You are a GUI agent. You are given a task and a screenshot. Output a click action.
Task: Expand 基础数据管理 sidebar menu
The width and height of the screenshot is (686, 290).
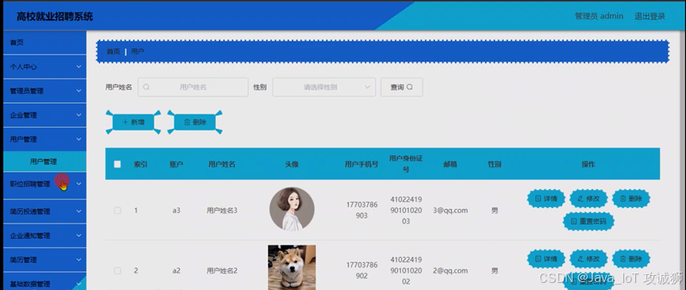(x=44, y=283)
